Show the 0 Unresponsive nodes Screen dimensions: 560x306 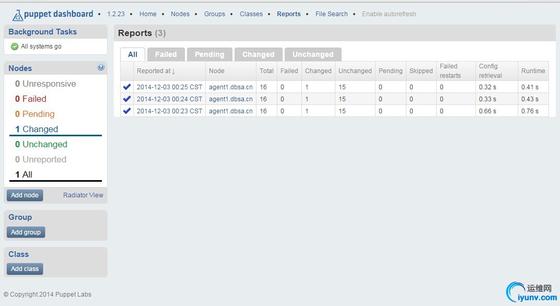point(45,84)
